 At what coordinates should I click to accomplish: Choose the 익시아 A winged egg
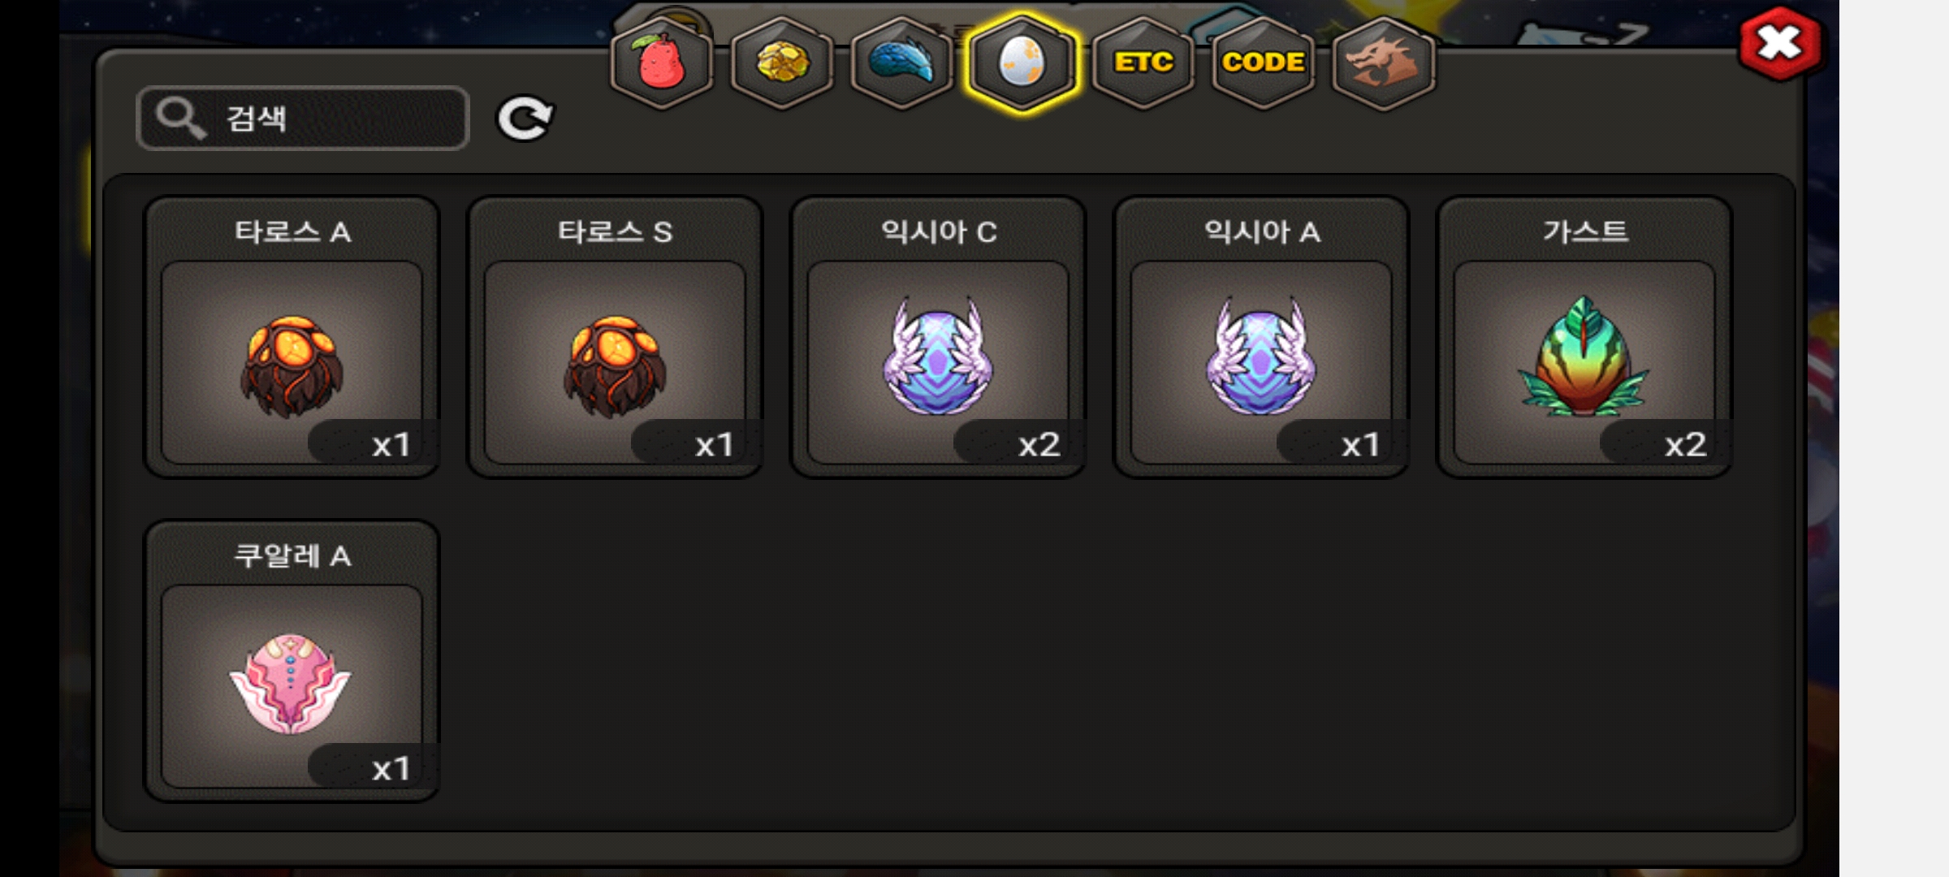click(x=1261, y=338)
